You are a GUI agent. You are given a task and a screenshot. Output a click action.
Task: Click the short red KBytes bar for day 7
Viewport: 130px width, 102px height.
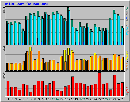(31, 94)
